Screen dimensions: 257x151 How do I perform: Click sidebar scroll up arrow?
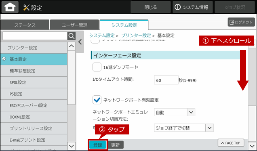click(x=71, y=46)
